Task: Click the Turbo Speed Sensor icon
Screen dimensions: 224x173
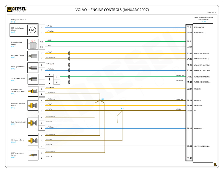Action: coord(33,79)
